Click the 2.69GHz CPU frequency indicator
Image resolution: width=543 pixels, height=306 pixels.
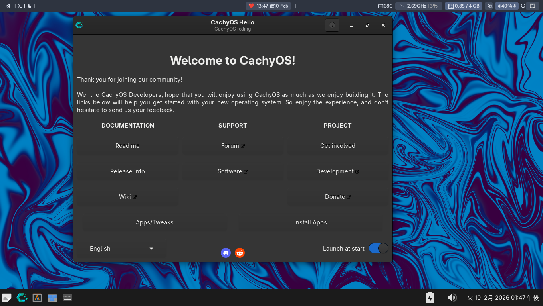(419, 6)
